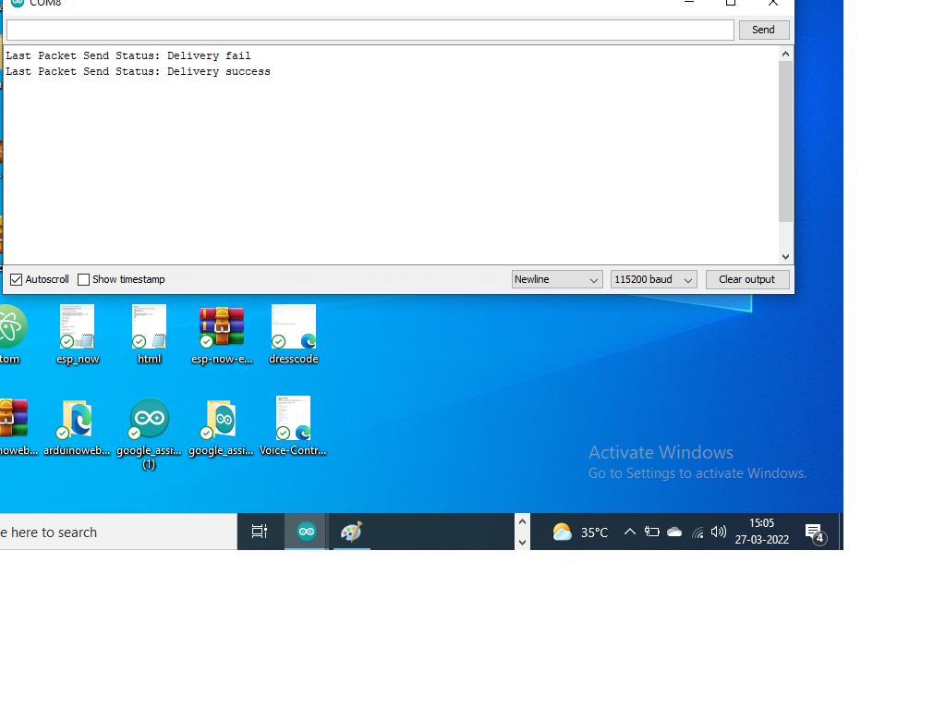Image resolution: width=946 pixels, height=710 pixels.
Task: Select the 'Delivery success' status line
Action: tap(138, 71)
